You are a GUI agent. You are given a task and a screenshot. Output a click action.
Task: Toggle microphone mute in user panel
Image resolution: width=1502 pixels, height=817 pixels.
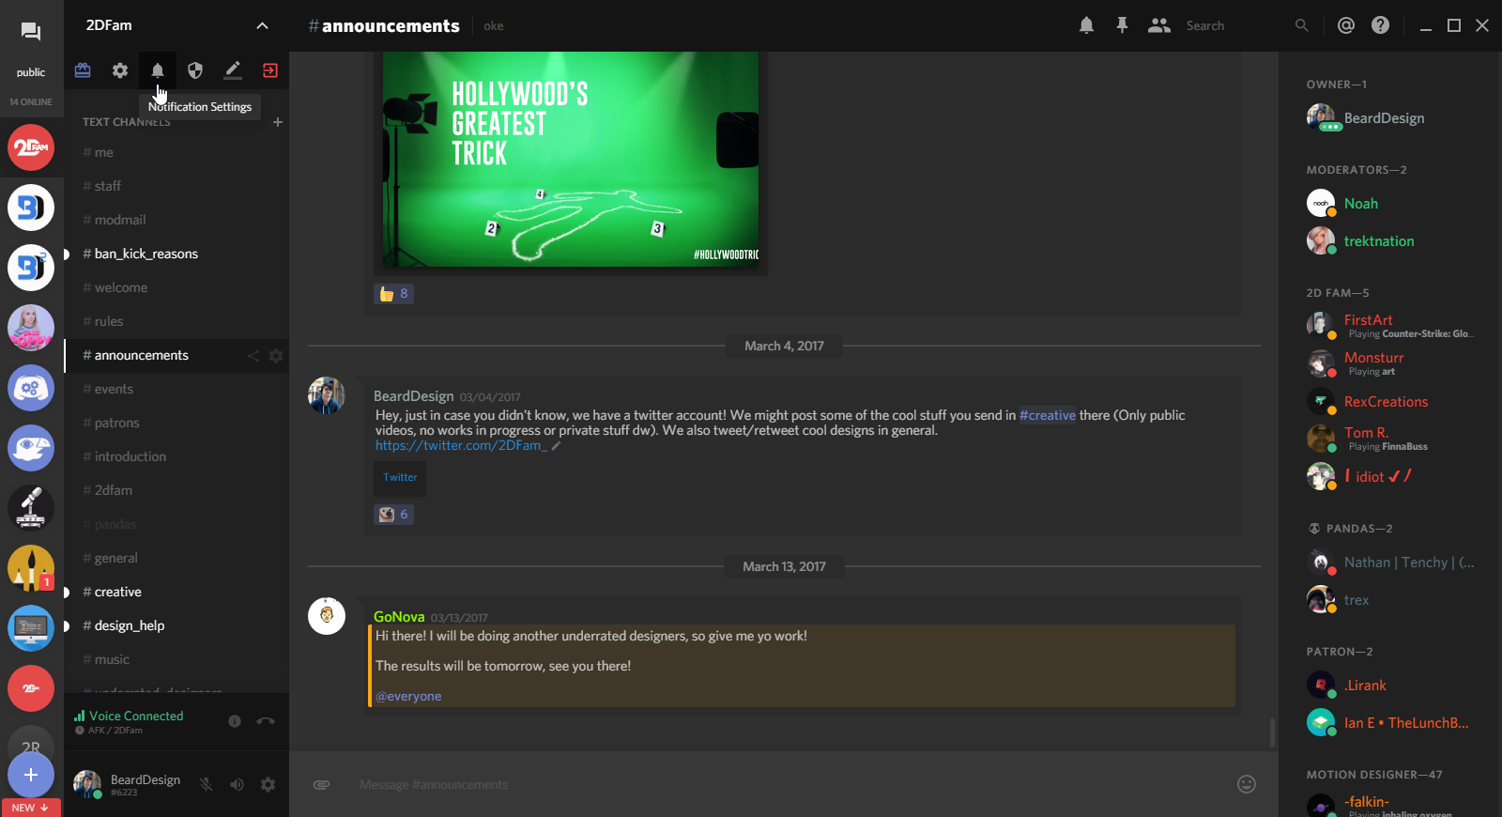(x=206, y=784)
